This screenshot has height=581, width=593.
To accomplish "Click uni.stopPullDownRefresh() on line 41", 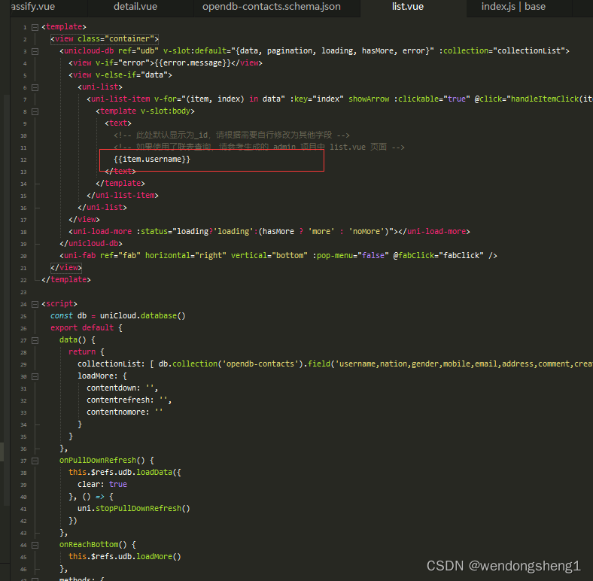I will tap(134, 509).
